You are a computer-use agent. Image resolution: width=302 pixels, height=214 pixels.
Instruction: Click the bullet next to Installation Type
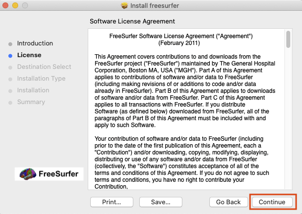point(10,79)
